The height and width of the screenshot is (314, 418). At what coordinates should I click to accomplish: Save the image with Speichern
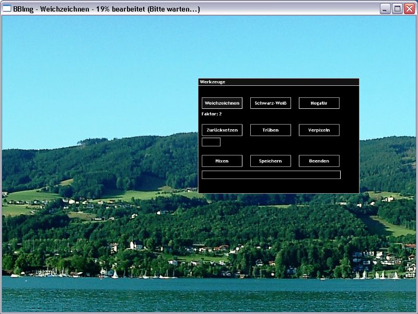270,161
